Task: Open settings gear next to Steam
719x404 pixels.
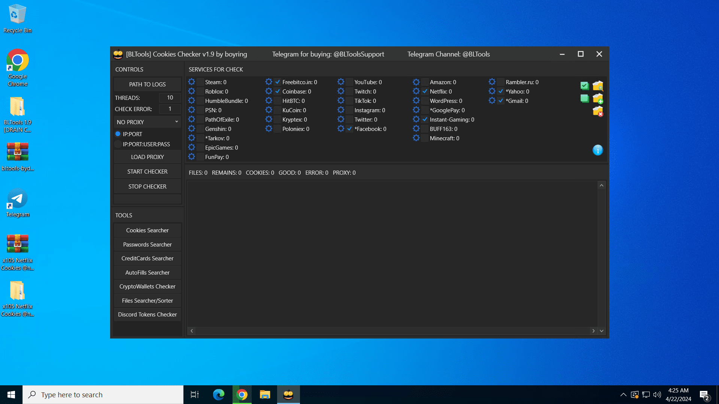Action: [x=191, y=82]
